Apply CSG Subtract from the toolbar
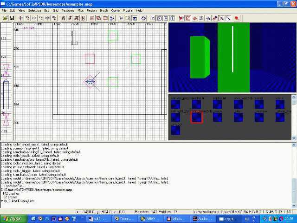This screenshot has height=223, width=297. click(92, 18)
